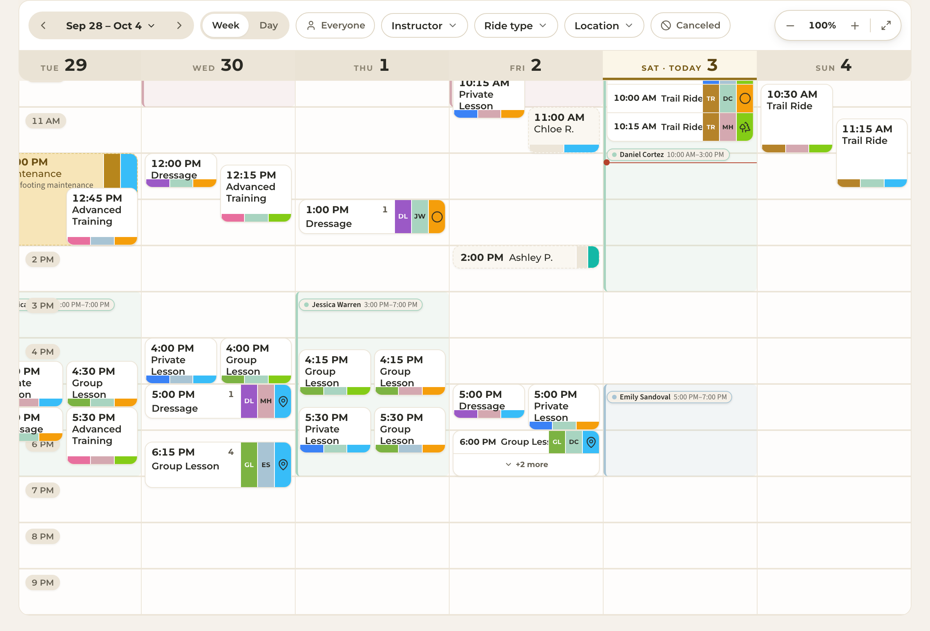Switch to Week view
This screenshot has width=930, height=631.
point(225,26)
